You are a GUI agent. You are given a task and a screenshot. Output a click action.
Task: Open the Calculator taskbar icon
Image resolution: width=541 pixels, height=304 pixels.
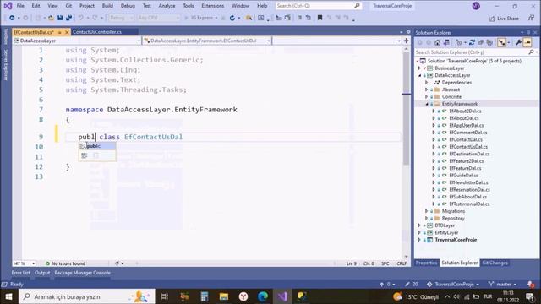click(205, 296)
